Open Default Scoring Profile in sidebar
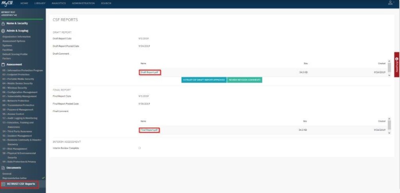The height and width of the screenshot is (193, 400). (15, 54)
